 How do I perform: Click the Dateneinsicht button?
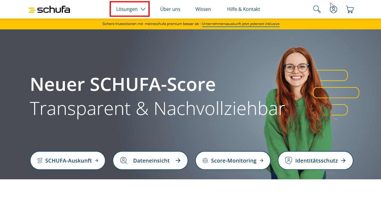coord(151,160)
